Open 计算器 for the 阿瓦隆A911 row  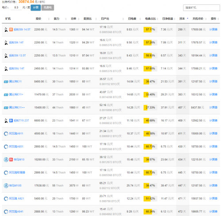(213, 133)
